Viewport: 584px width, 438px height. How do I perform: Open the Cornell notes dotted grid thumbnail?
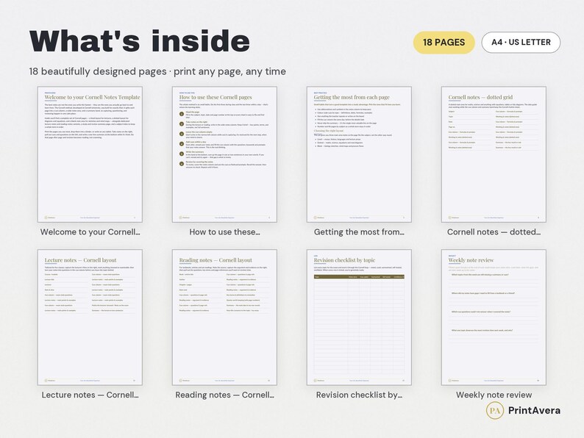pyautogui.click(x=494, y=154)
